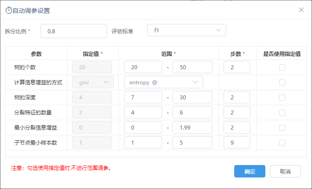Open the 评估标准 f1 dropdown

coord(187,30)
